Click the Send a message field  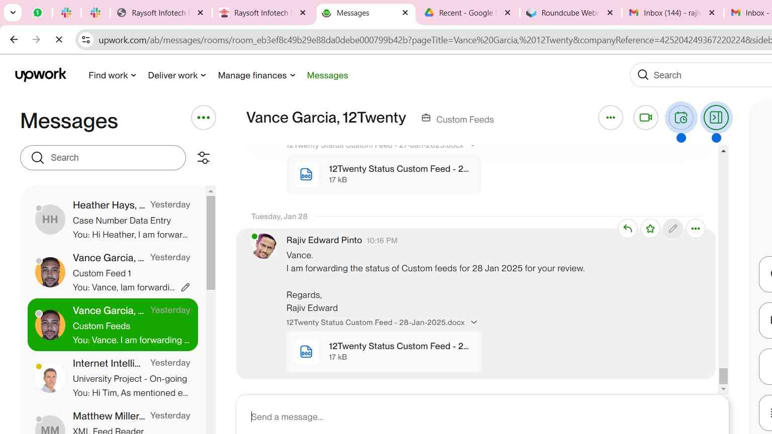point(482,416)
